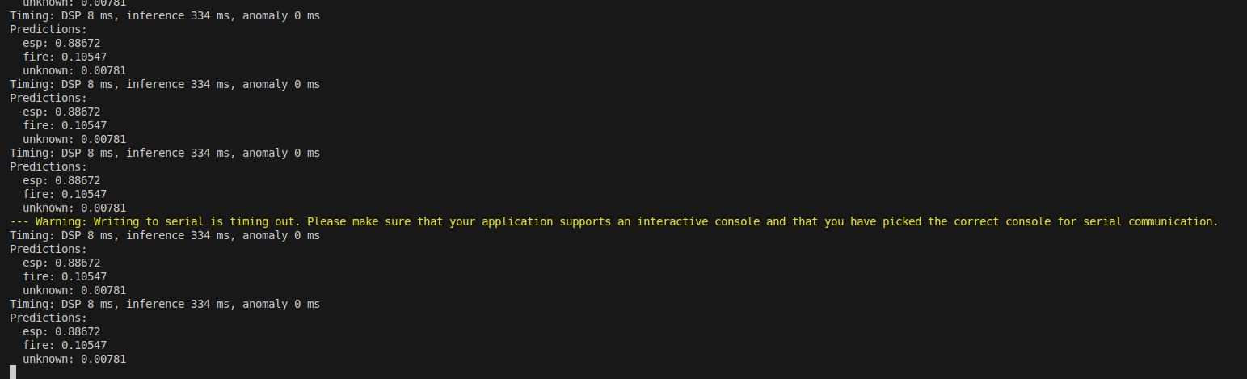Click the esp line right after the warning

click(61, 263)
